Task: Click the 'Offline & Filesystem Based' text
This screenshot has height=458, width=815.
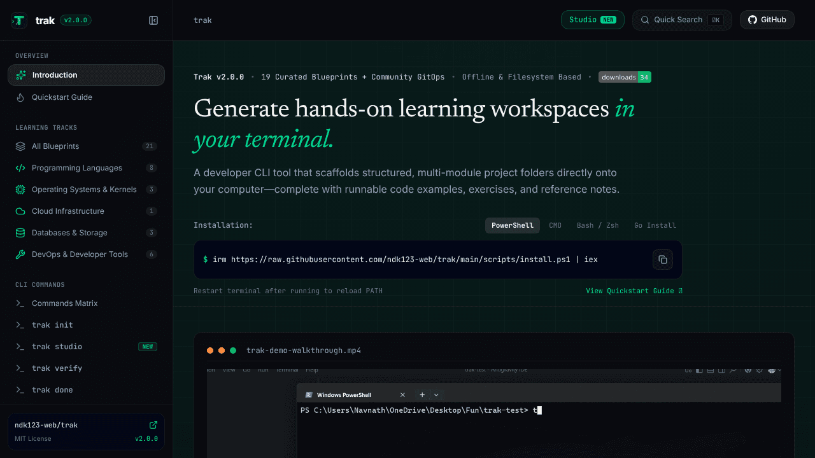Action: (x=521, y=77)
